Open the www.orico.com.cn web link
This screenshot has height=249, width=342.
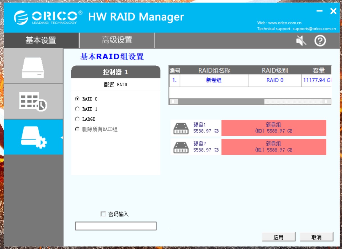click(x=285, y=23)
